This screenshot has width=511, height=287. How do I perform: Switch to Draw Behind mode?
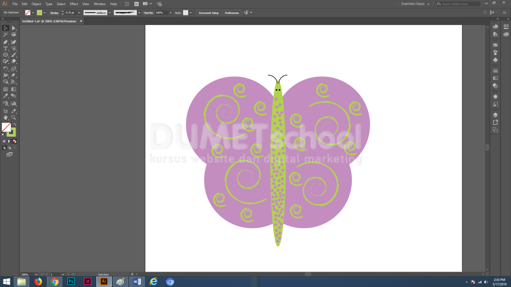pos(9,147)
